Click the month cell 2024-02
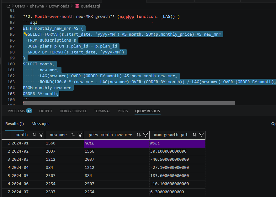 (x=28, y=151)
